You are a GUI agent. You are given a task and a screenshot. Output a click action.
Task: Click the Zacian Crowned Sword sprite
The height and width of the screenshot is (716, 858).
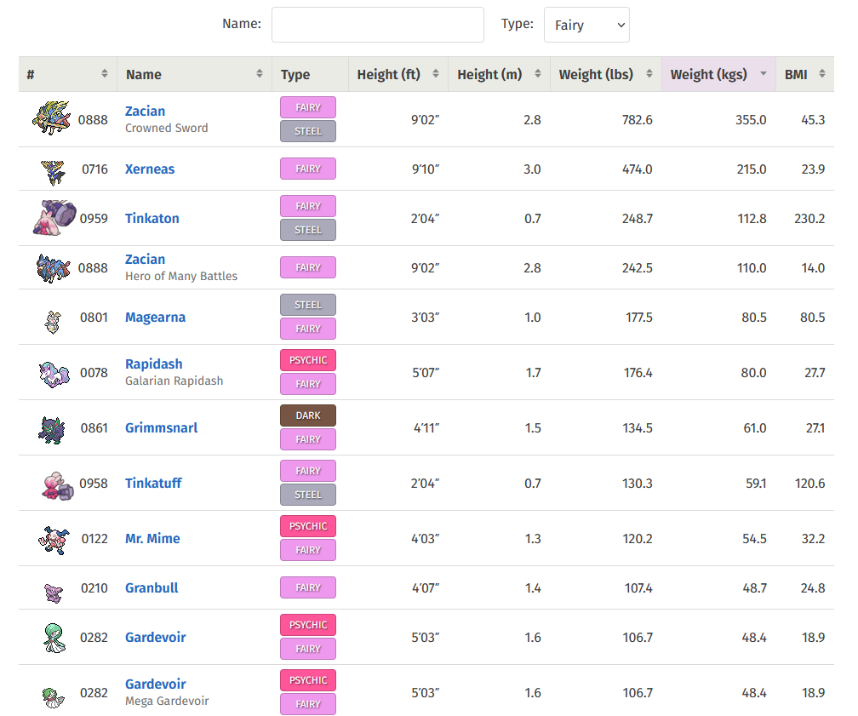[x=53, y=118]
